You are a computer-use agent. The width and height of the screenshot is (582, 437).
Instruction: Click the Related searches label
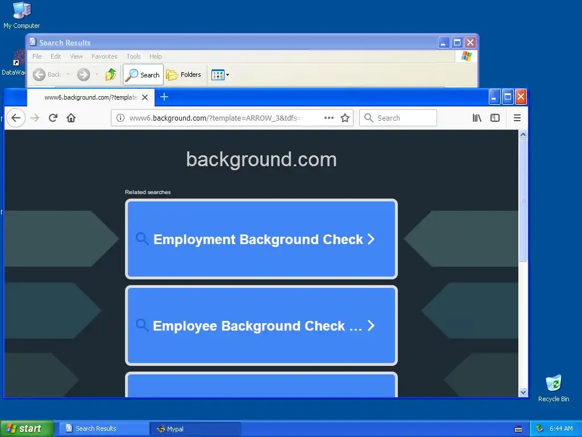coord(148,192)
